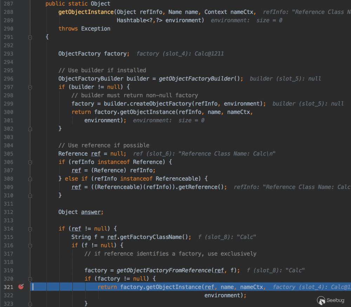The image size is (351, 307).
Task: Click underlined variable ref on line 305
Action: [x=95, y=153]
